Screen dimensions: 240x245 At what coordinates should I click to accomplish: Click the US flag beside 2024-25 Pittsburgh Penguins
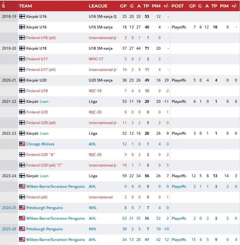click(22, 207)
